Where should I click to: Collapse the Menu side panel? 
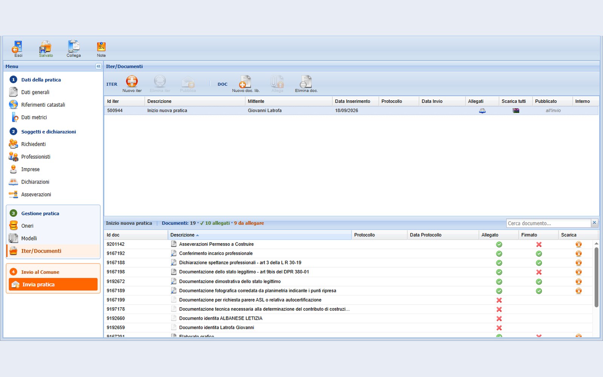pos(98,66)
